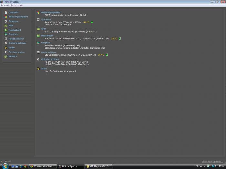Click the disc icon beside sidebar Optische schijven

tap(6, 43)
